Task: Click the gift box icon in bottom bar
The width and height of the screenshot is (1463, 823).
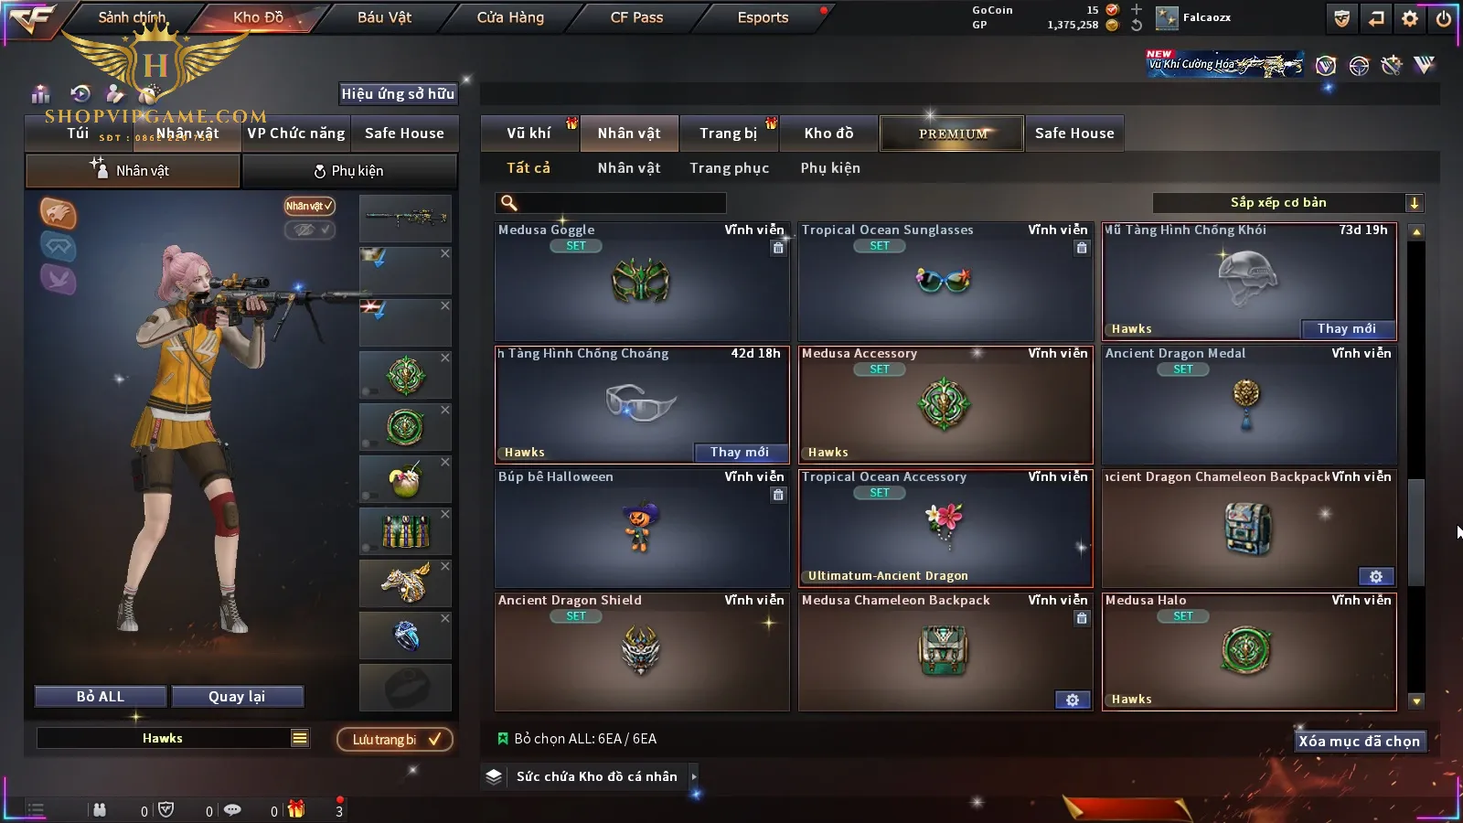Action: 296,809
